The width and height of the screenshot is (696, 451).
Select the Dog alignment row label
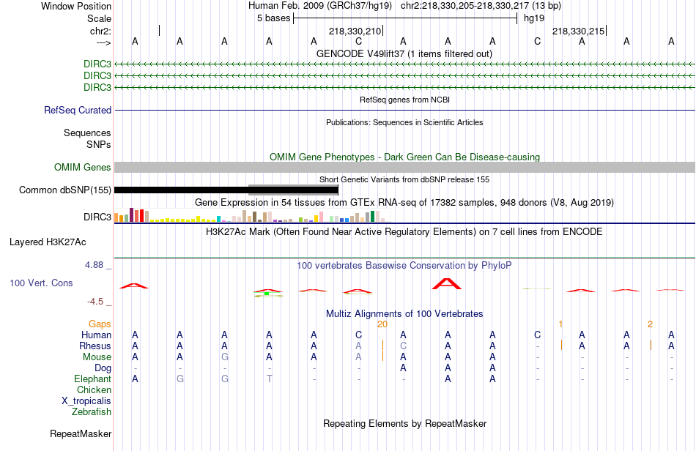[103, 368]
